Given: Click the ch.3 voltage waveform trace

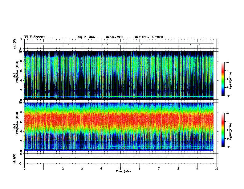Looking at the screenshot, I should point(119,158).
